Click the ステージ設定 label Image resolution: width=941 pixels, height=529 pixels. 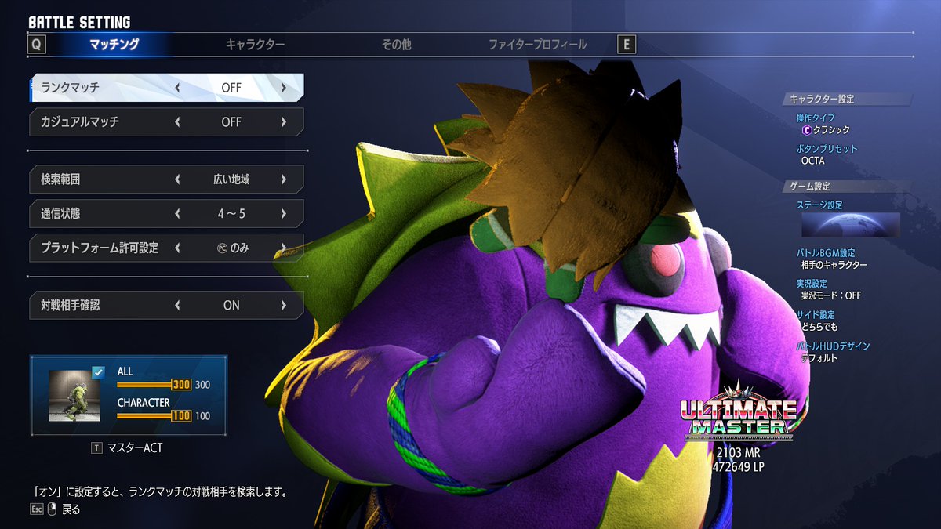pos(819,205)
